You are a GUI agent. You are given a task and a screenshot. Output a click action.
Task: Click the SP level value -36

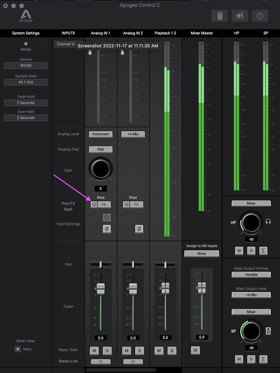(251, 348)
